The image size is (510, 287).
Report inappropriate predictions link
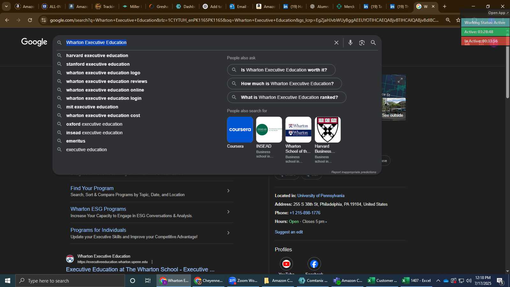[x=353, y=172]
